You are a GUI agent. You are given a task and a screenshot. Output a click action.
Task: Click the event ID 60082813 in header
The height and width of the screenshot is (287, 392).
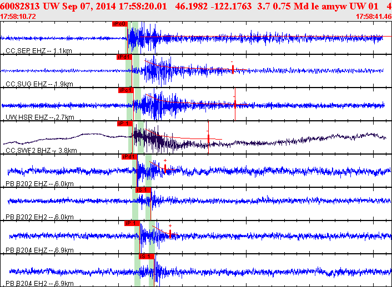(20, 6)
